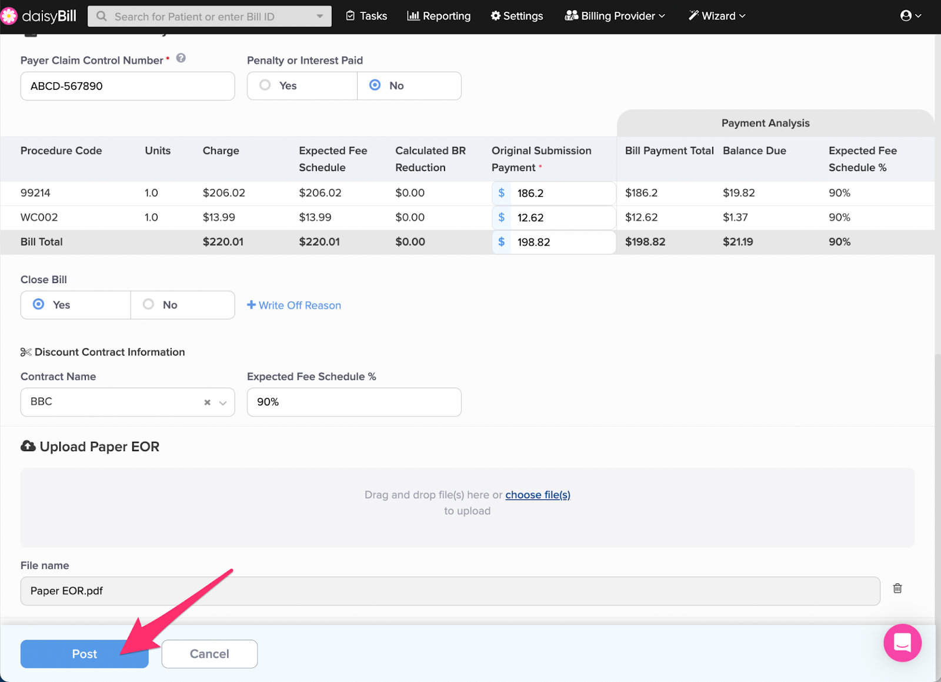Click the $220.01 Bill Total charge
Viewport: 941px width, 682px height.
pyautogui.click(x=223, y=242)
